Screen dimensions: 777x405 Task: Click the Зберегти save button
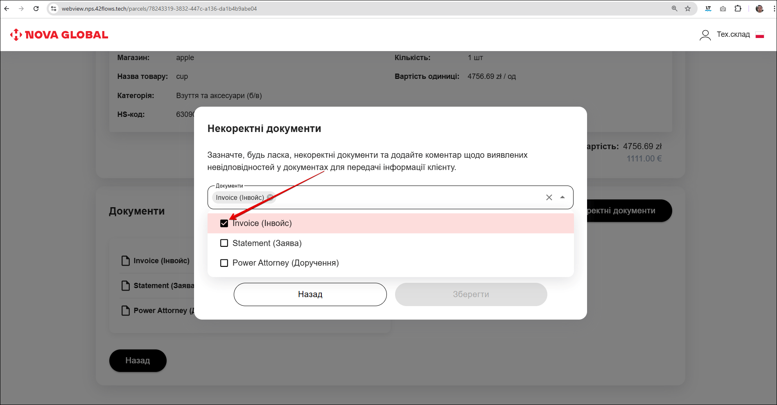[471, 294]
